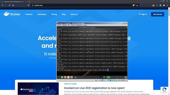
Task: Select the terminal taskbar entry in VM shelf
Action: (80, 77)
